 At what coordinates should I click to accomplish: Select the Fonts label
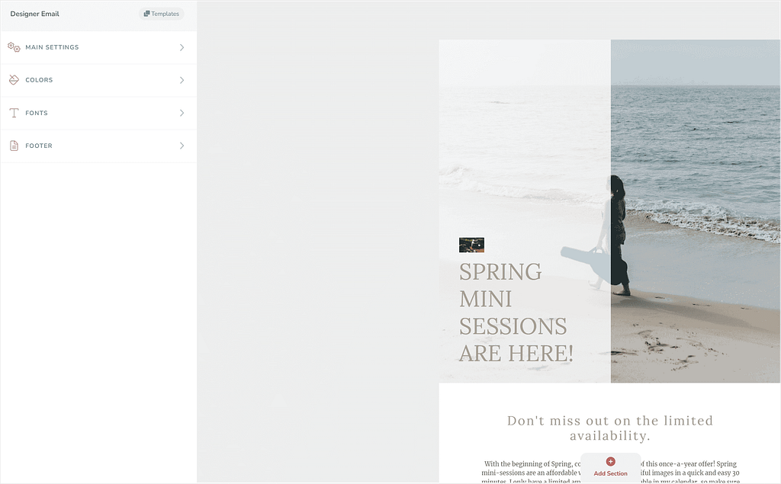click(37, 113)
